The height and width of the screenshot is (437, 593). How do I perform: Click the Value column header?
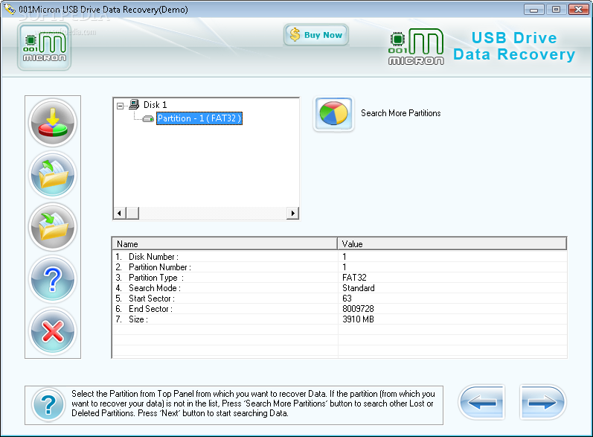452,244
